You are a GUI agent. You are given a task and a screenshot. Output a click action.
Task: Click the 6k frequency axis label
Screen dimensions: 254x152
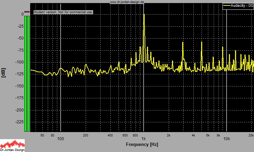[208, 135]
